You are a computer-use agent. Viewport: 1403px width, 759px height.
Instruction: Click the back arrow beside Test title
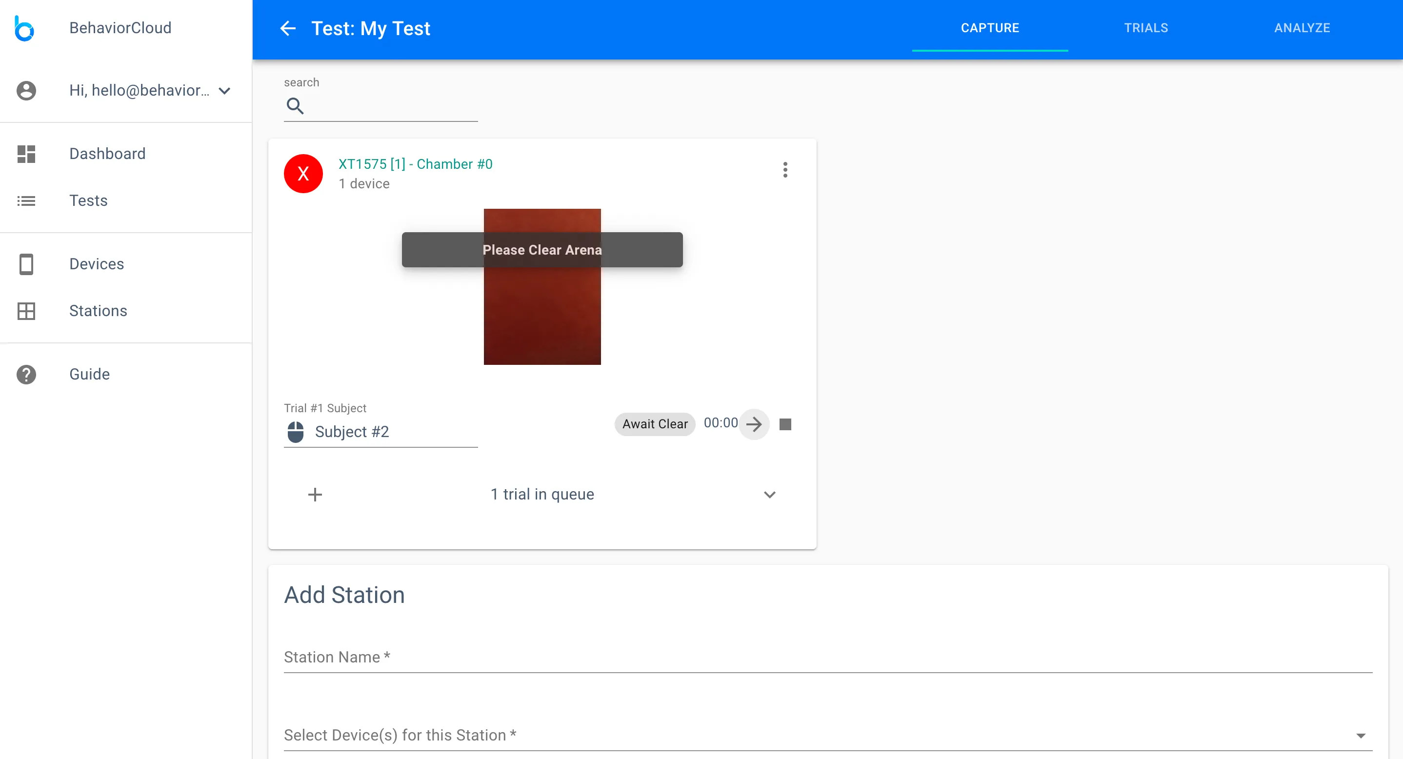pos(287,28)
